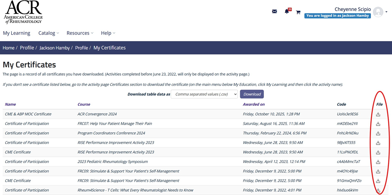Open the Resources menu
Screen dimensions: 392x195
pyautogui.click(x=80, y=33)
